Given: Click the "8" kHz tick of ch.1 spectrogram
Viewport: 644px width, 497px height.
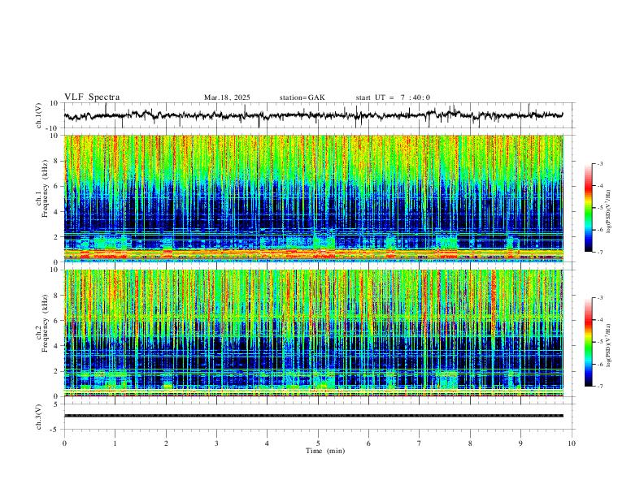Looking at the screenshot, I should (57, 161).
